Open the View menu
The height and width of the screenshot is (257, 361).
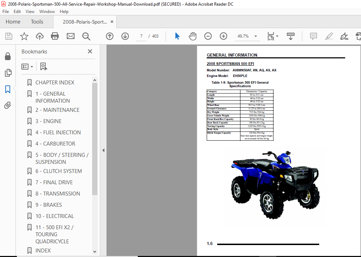[x=30, y=12]
